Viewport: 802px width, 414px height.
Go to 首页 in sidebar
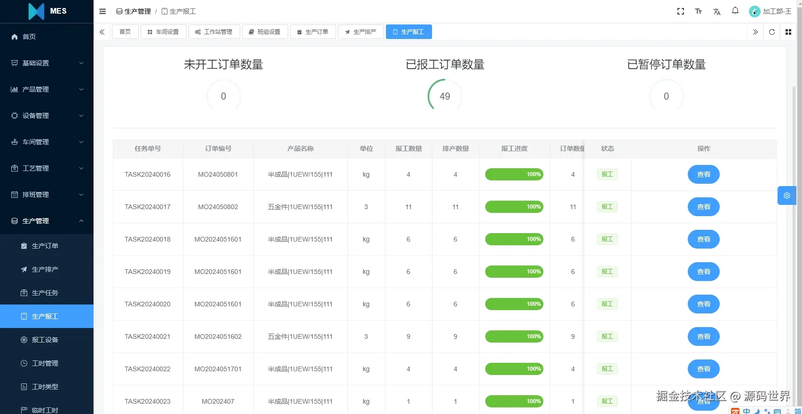pos(47,37)
